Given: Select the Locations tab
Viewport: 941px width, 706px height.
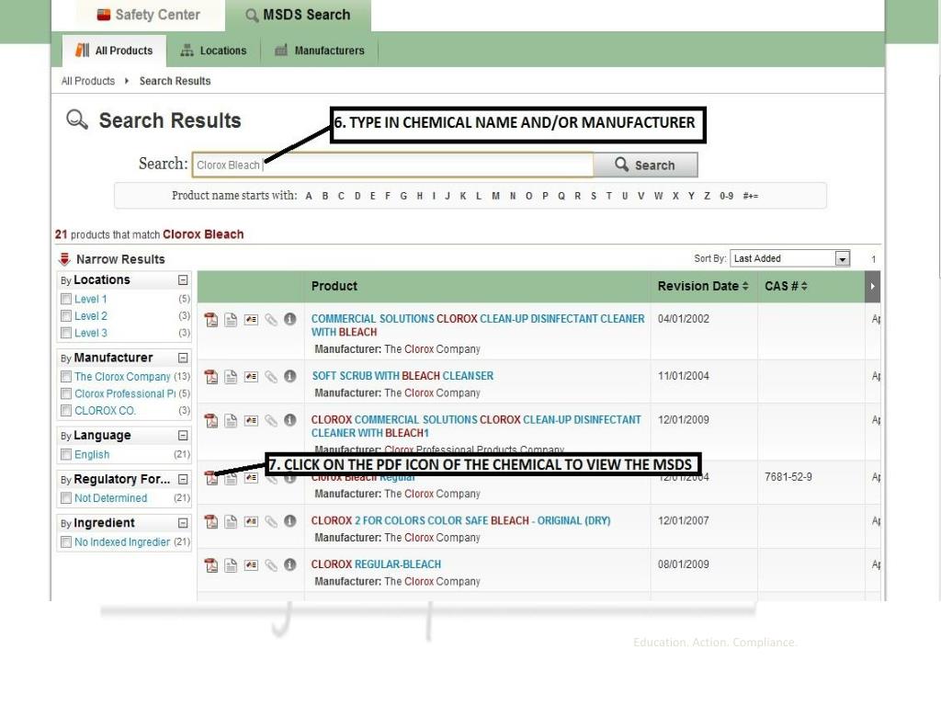Looking at the screenshot, I should coord(213,51).
